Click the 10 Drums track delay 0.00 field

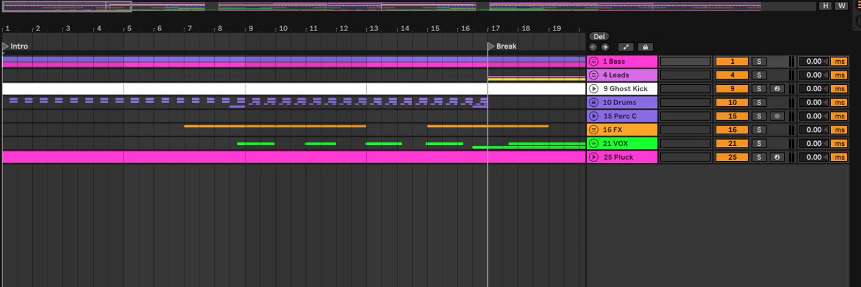814,103
